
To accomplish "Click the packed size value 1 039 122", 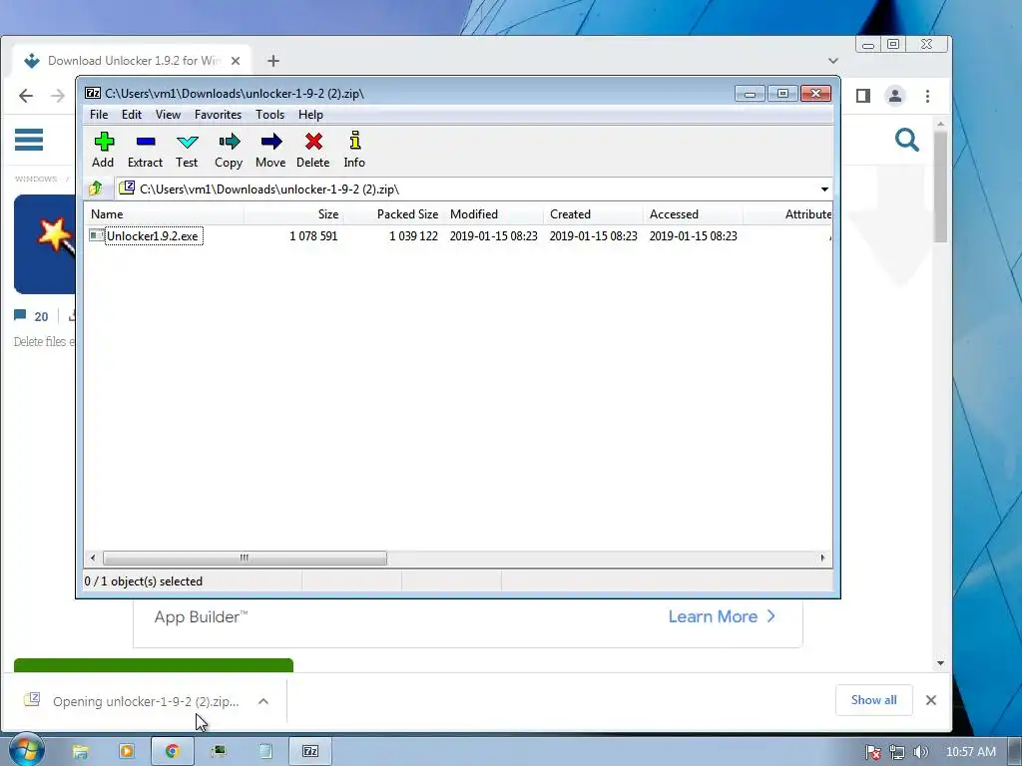I will pos(413,235).
